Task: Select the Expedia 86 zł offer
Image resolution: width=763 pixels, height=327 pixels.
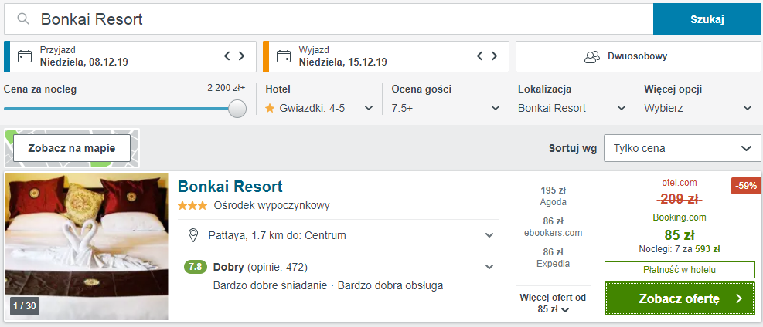Action: [554, 258]
